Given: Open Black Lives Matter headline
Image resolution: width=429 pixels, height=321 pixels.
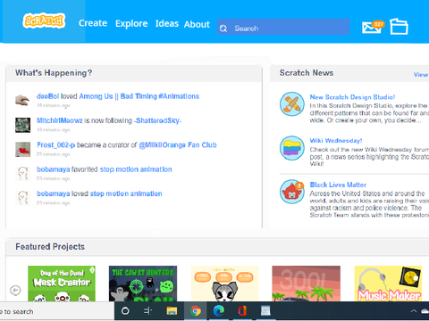Looking at the screenshot, I should tap(338, 185).
